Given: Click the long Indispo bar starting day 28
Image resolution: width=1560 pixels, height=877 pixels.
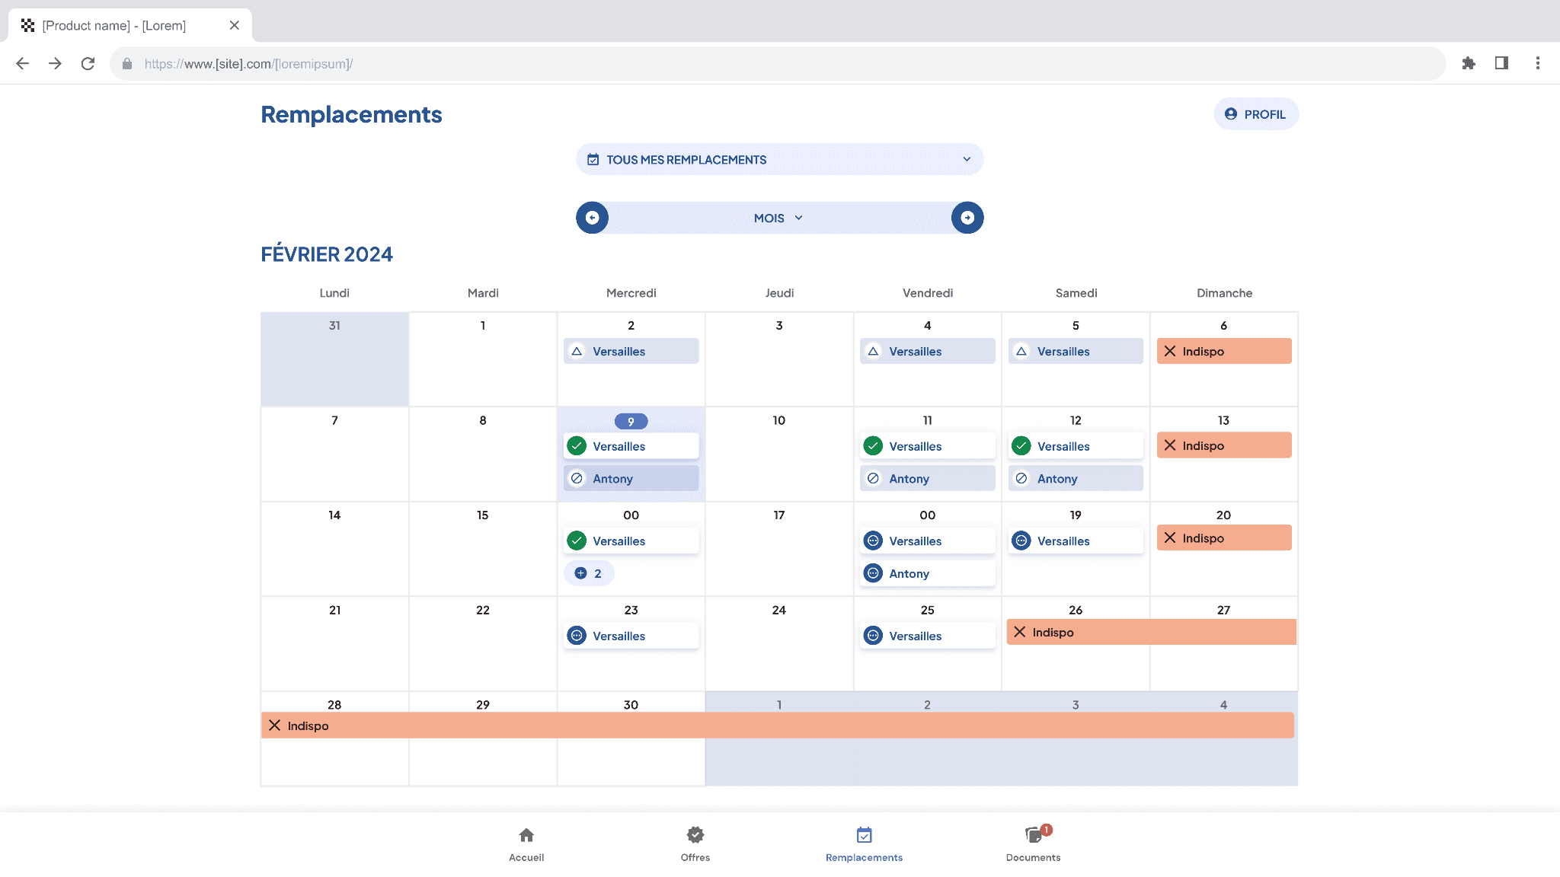Looking at the screenshot, I should (777, 726).
